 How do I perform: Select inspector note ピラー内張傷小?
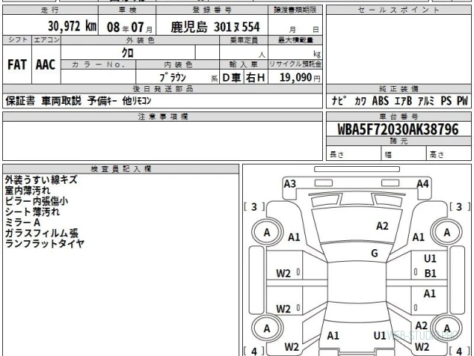pyautogui.click(x=36, y=201)
